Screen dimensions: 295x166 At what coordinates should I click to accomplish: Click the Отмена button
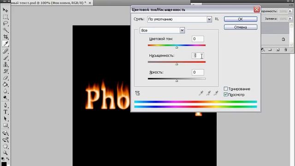pos(241,27)
